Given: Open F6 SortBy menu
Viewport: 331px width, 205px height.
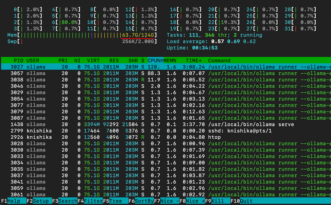Looking at the screenshot, I should click(141, 201).
